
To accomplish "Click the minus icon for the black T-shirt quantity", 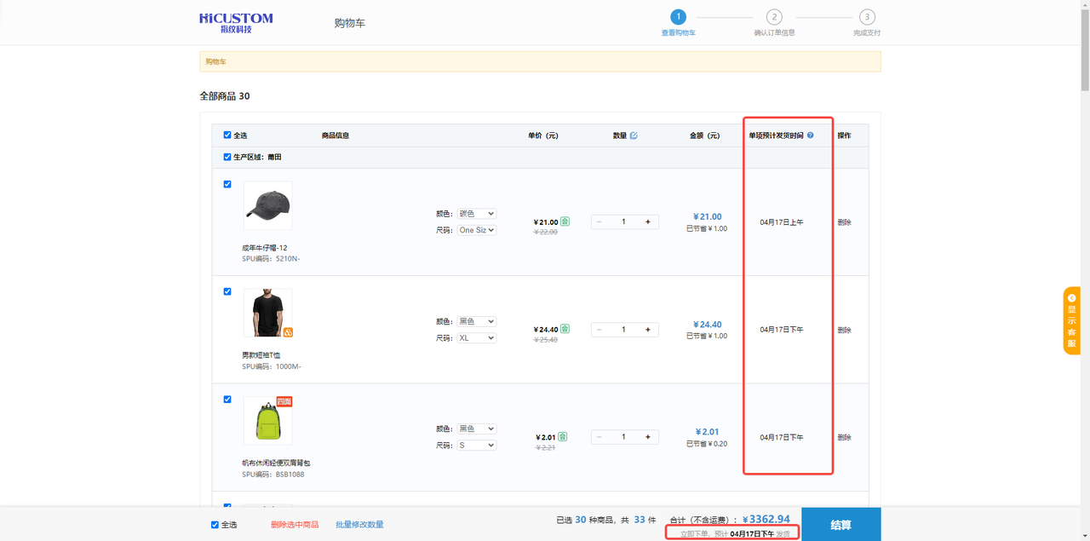I will [599, 330].
